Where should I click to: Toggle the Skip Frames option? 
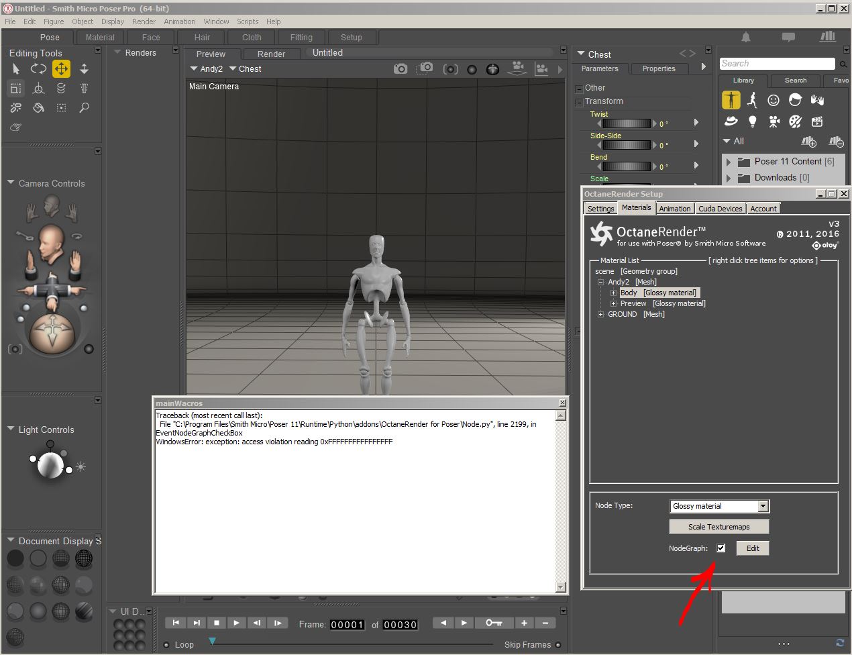coord(557,645)
